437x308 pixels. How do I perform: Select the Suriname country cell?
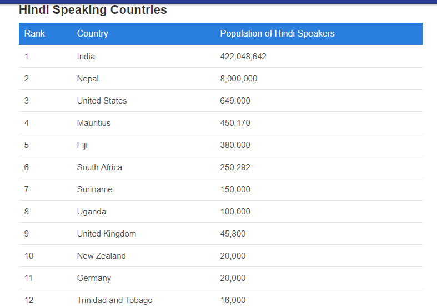pos(94,189)
